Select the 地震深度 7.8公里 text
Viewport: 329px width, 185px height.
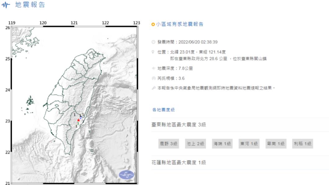pyautogui.click(x=175, y=68)
